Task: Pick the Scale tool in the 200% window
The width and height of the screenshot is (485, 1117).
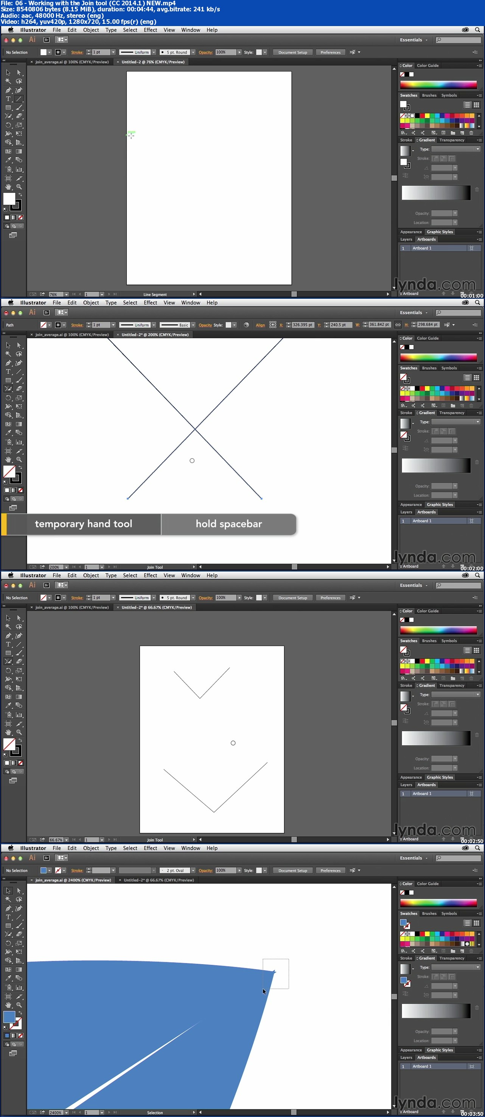Action: [19, 398]
